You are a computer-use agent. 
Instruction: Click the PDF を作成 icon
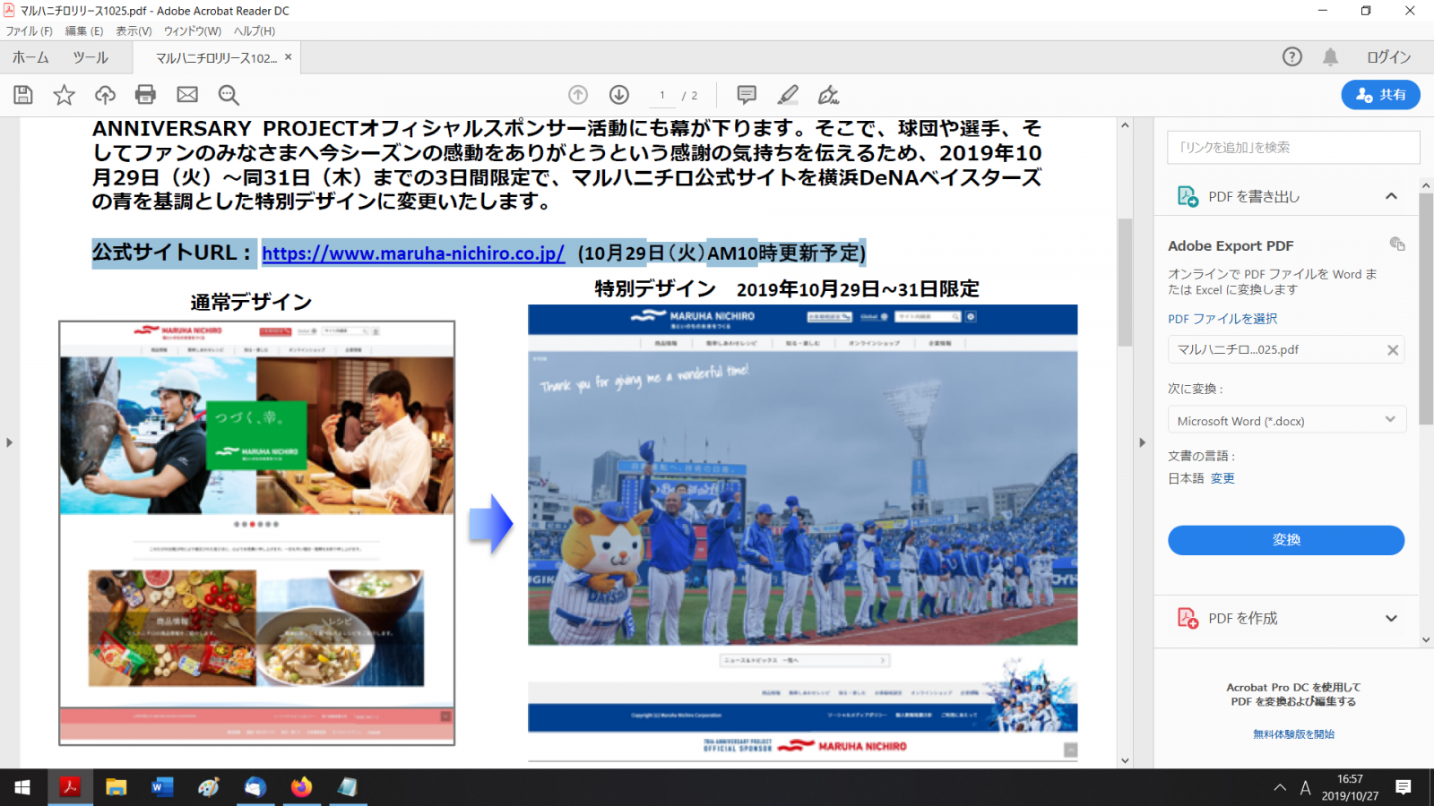[1188, 618]
